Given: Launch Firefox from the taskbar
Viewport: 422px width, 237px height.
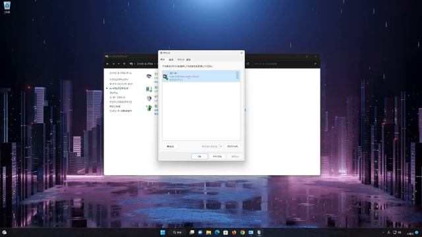Looking at the screenshot, I should point(234,232).
